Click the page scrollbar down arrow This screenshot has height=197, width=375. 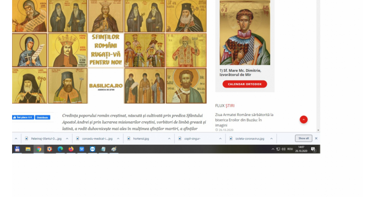point(318,130)
